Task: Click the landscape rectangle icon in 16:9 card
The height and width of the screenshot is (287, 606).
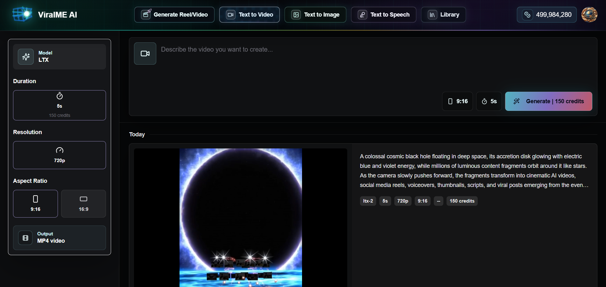Action: [83, 199]
